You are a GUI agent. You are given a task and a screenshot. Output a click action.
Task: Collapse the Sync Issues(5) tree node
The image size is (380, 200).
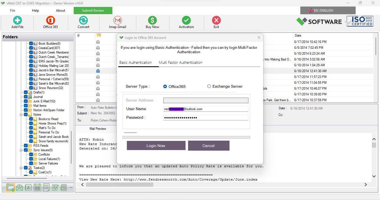21,150
